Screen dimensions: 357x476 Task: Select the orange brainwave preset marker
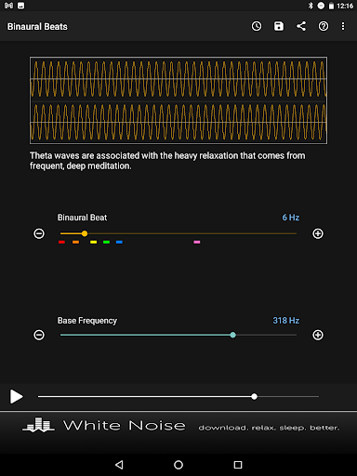[x=75, y=242]
